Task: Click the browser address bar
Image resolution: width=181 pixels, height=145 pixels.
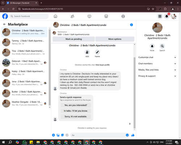Action: point(82,9)
